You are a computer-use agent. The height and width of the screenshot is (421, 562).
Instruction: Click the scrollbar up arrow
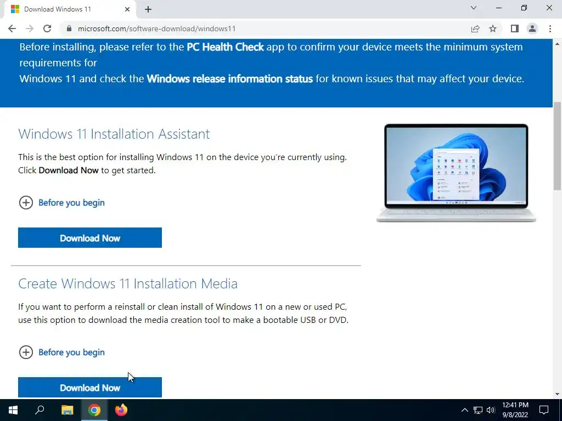point(558,44)
